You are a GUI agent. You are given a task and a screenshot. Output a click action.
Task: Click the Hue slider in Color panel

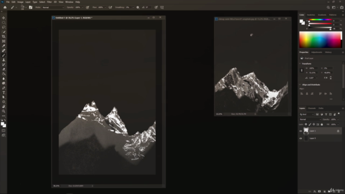point(320,20)
